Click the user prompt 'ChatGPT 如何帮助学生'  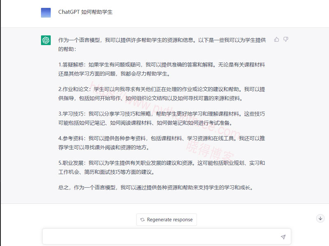click(86, 12)
